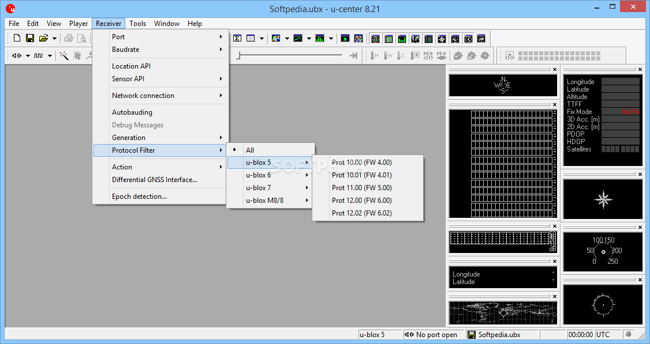Image resolution: width=650 pixels, height=344 pixels.
Task: Open the deviation map icon left of sky view
Action: [x=345, y=39]
